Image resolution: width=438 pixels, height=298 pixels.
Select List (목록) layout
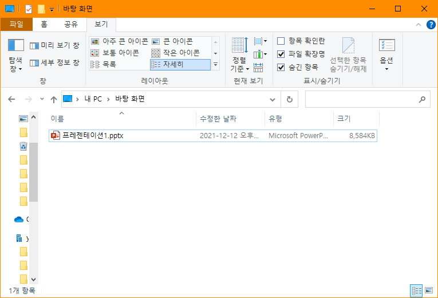104,64
